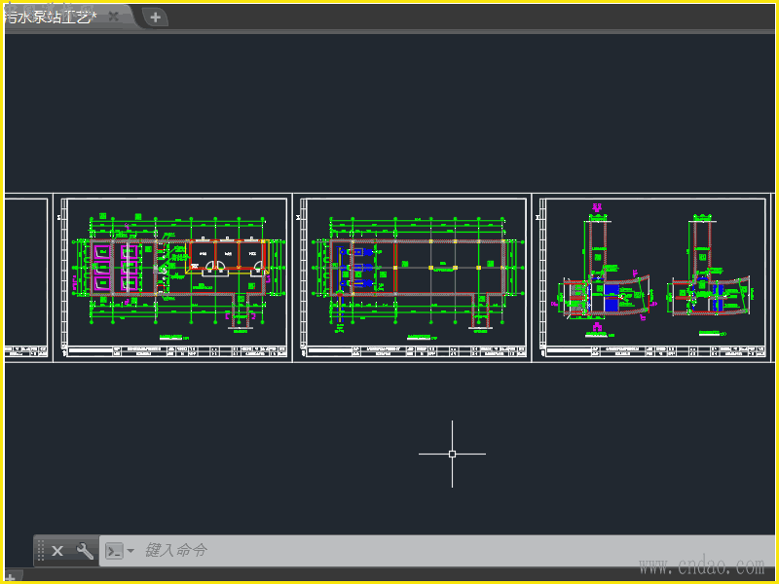The height and width of the screenshot is (584, 779).
Task: Close the 污水泵站工艺 drawing tab
Action: [113, 17]
